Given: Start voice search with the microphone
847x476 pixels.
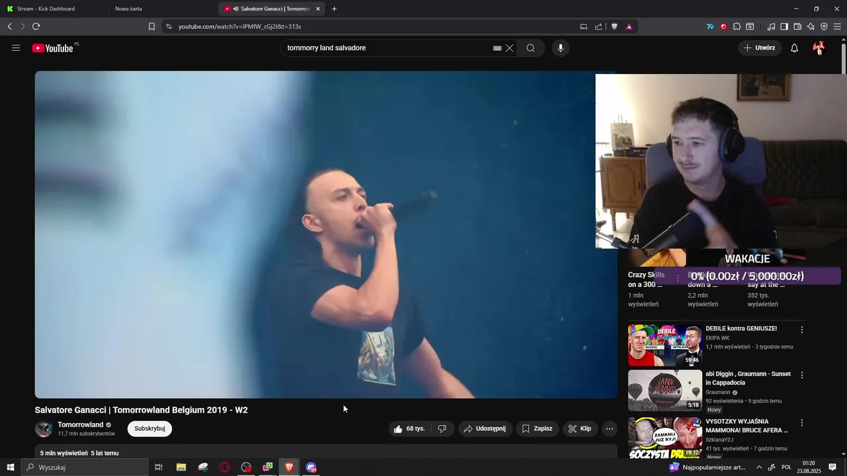Looking at the screenshot, I should 560,48.
